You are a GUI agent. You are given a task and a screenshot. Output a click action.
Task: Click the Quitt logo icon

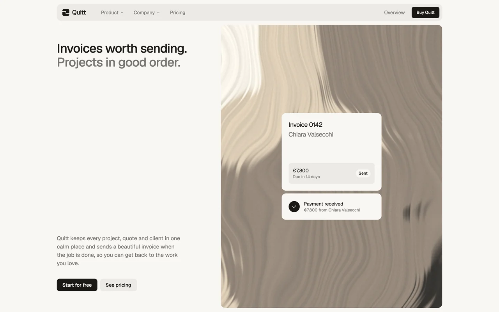[x=66, y=12]
